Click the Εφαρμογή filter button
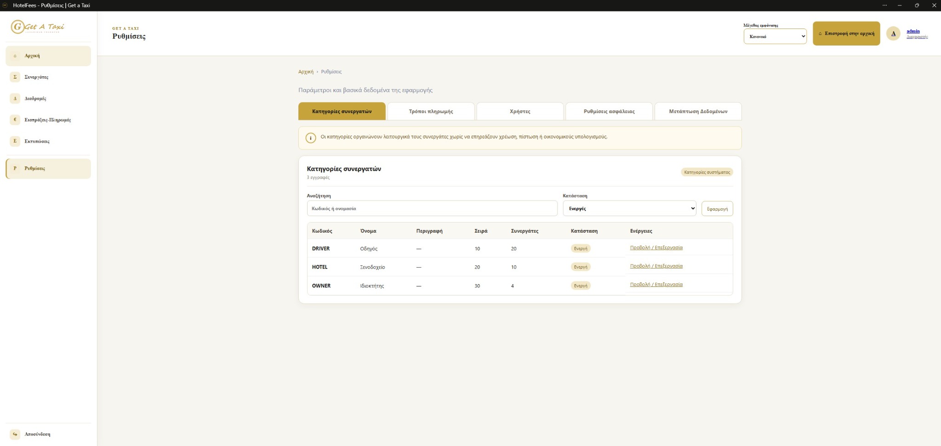The width and height of the screenshot is (941, 446). point(717,209)
